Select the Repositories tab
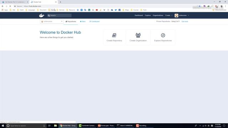This screenshot has width=228, height=128. [x=71, y=21]
